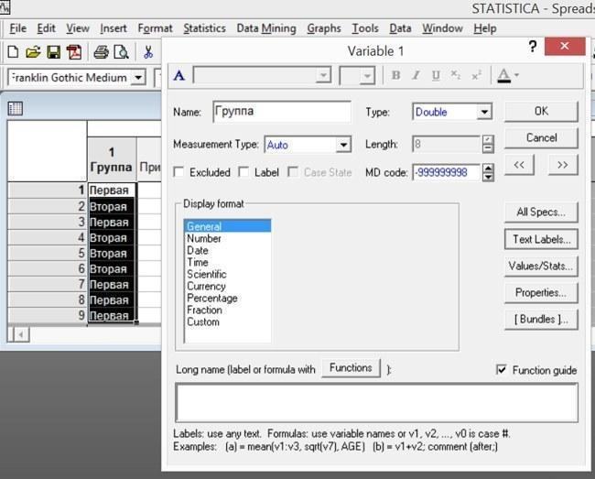
Task: Click the scissors Cut icon
Action: coord(148,52)
